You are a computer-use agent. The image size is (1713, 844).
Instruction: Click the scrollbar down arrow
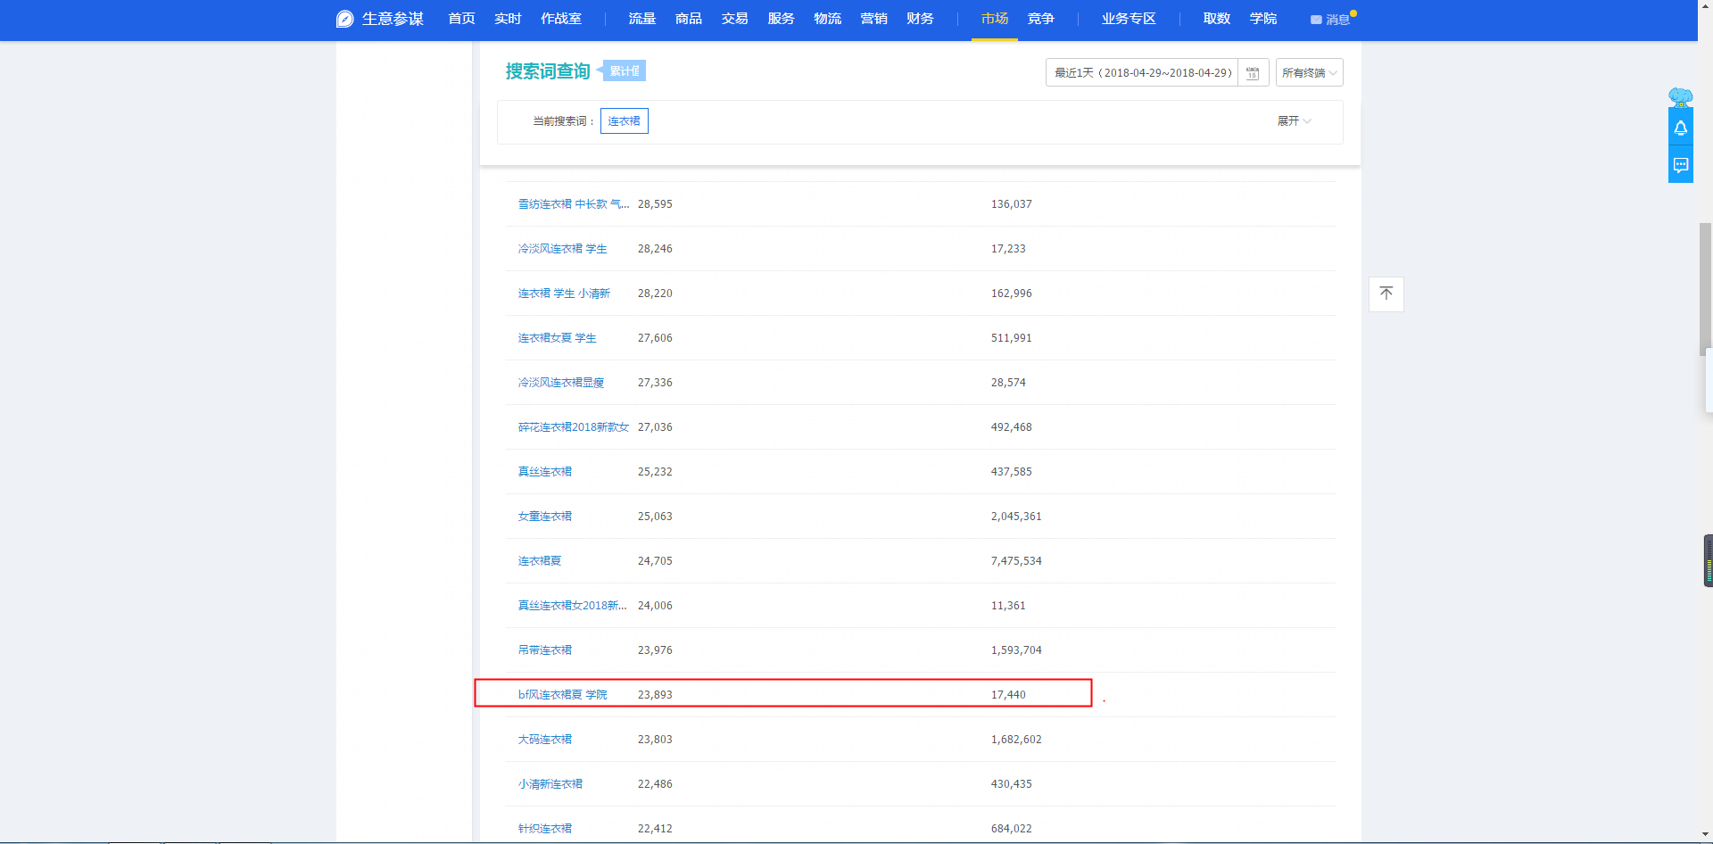[1705, 835]
